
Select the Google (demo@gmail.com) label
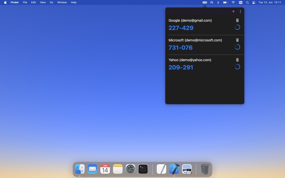(x=190, y=20)
